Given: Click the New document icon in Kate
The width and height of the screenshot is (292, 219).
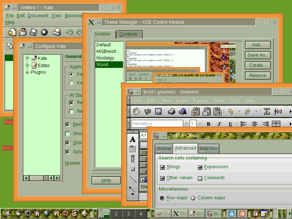Looking at the screenshot, I should (x=12, y=32).
